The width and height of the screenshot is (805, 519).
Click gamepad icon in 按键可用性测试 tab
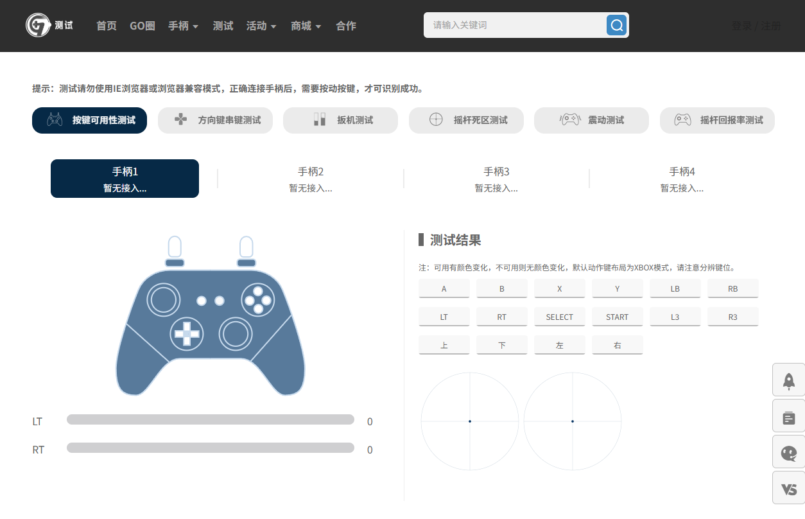(55, 120)
